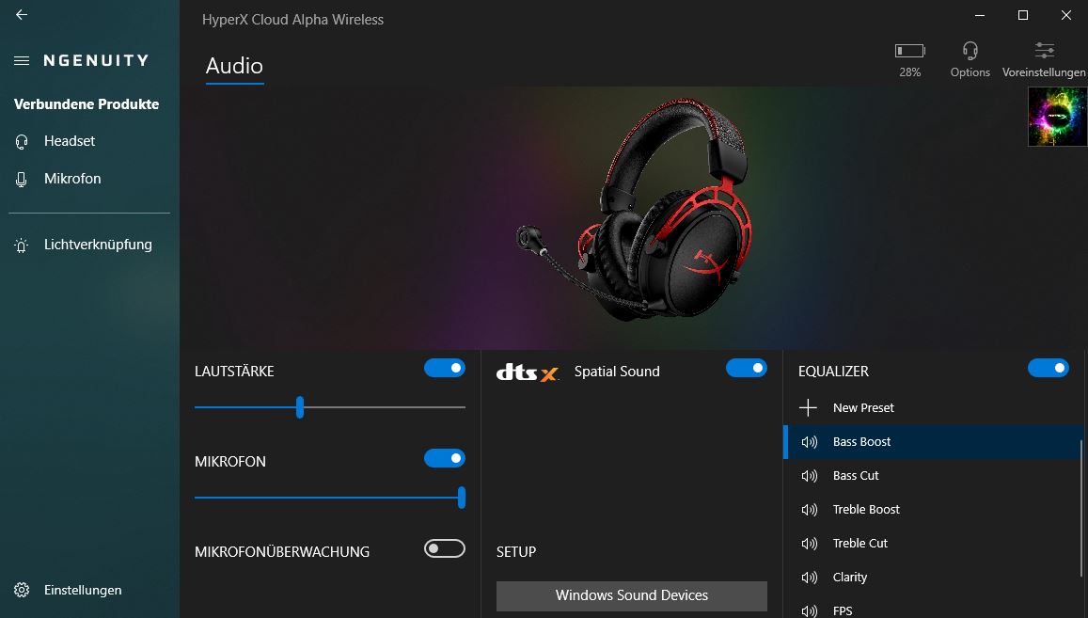The width and height of the screenshot is (1088, 618).
Task: Click Windows Sound Devices button
Action: tap(631, 595)
